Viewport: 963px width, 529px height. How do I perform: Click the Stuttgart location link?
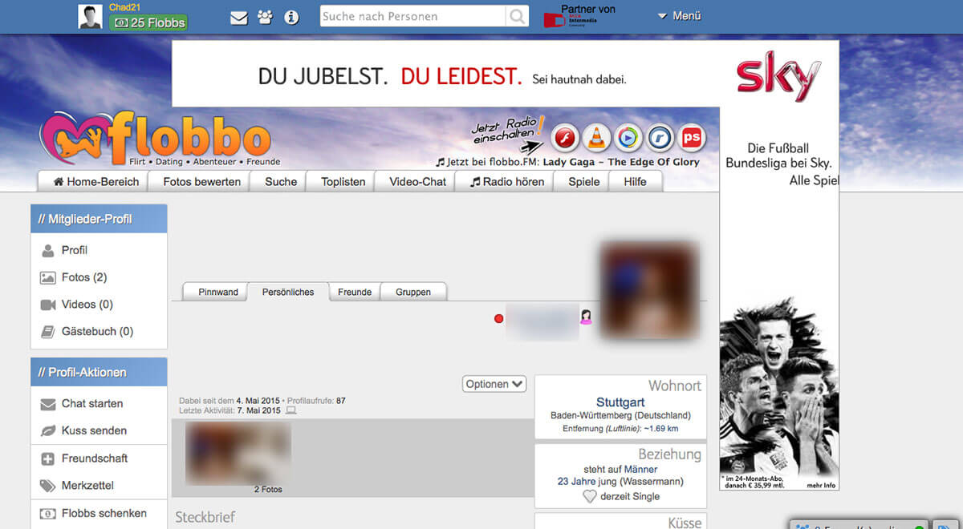[x=620, y=402]
